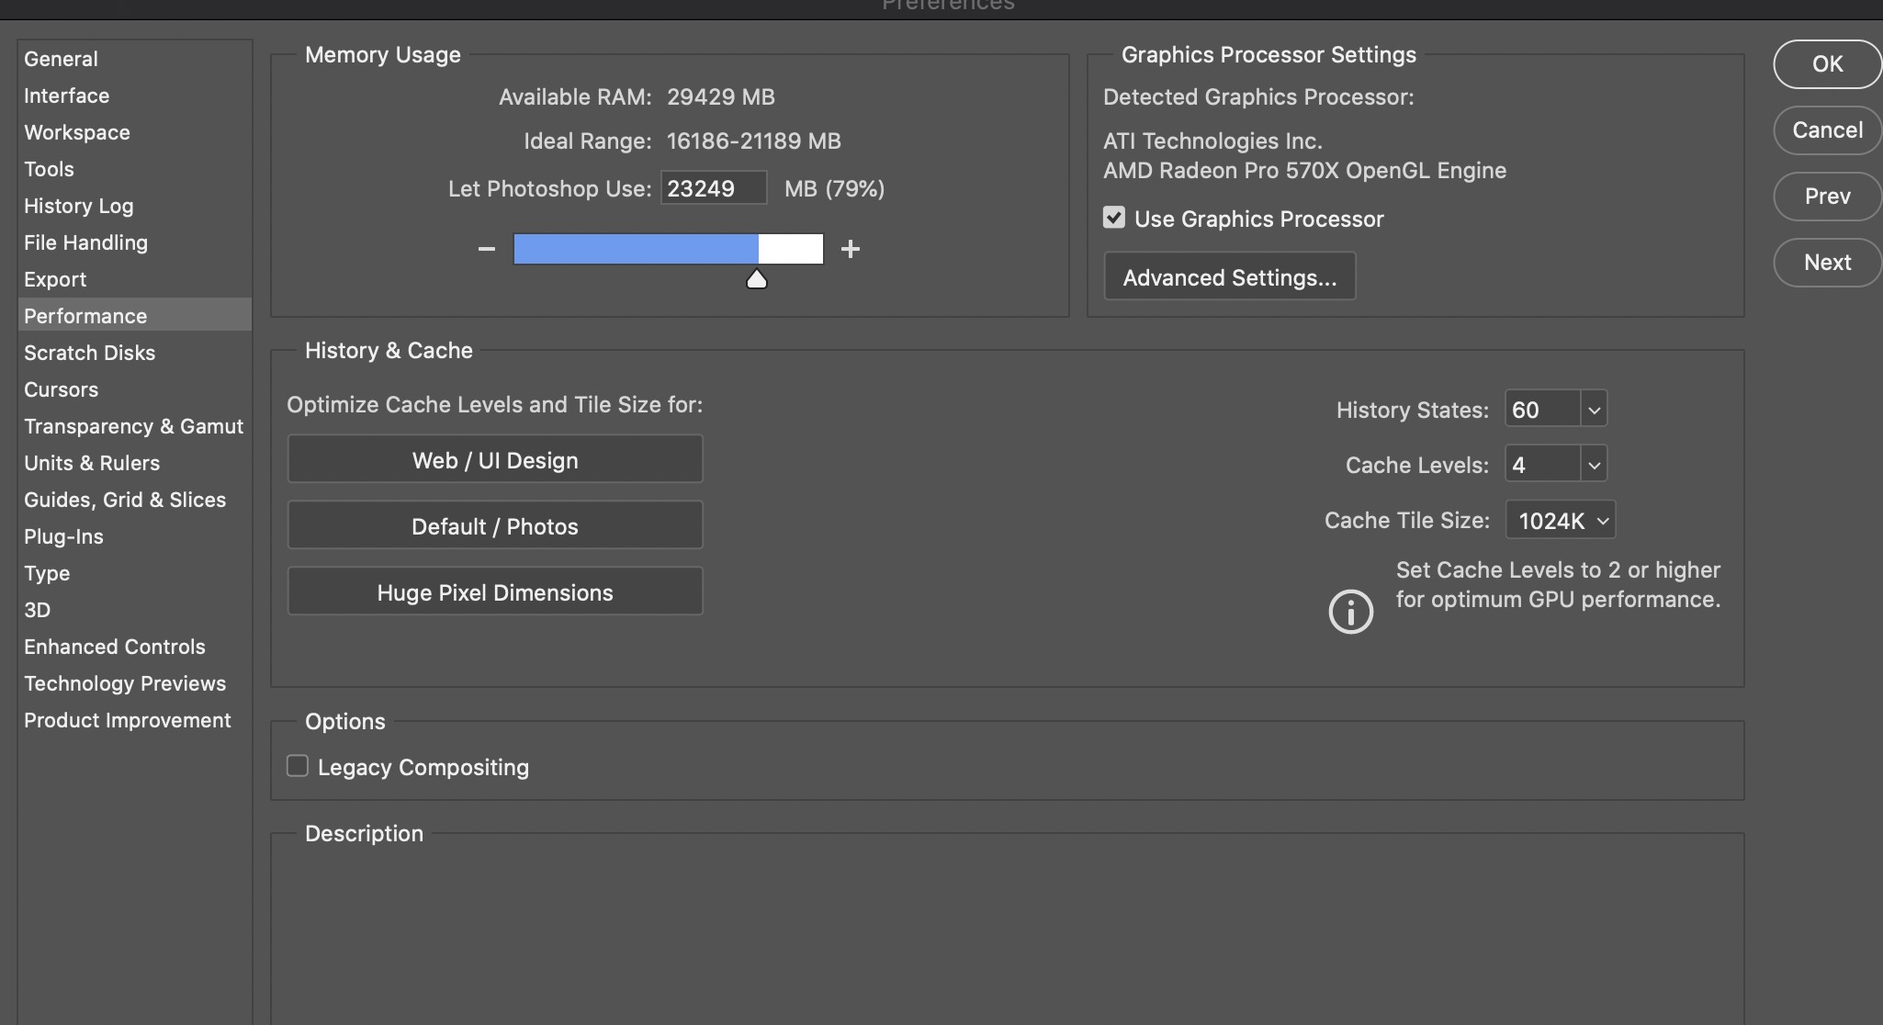
Task: Confirm preferences with OK
Action: (1824, 63)
